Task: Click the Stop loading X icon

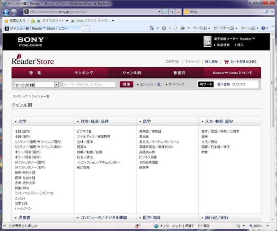Action: (178, 12)
